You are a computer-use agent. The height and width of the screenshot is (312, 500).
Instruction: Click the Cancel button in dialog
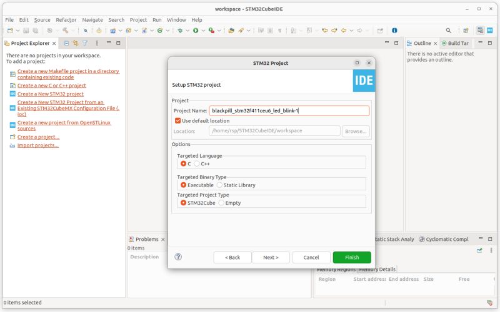tap(311, 258)
